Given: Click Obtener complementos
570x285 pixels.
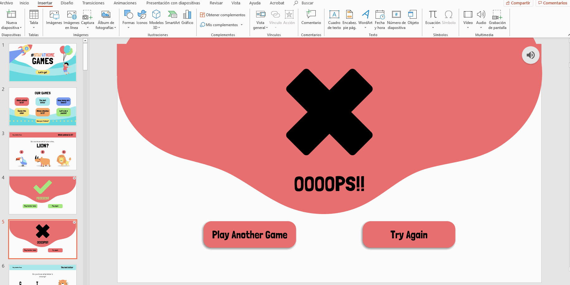Looking at the screenshot, I should (223, 15).
